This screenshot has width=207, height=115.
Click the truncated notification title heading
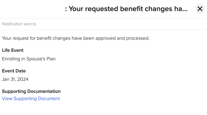click(126, 9)
